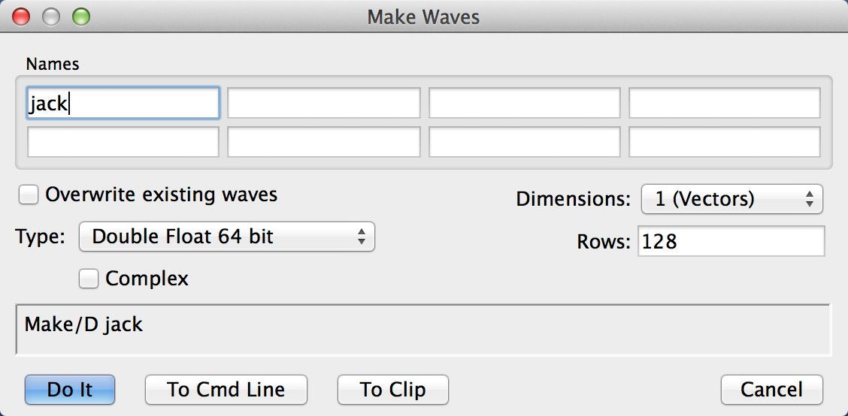Screen dimensions: 848x416
Task: Close the window with the red button
Action: [x=22, y=16]
